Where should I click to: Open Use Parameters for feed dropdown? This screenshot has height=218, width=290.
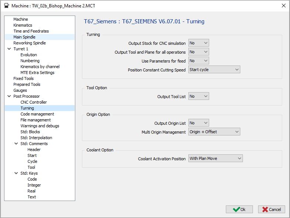198,61
